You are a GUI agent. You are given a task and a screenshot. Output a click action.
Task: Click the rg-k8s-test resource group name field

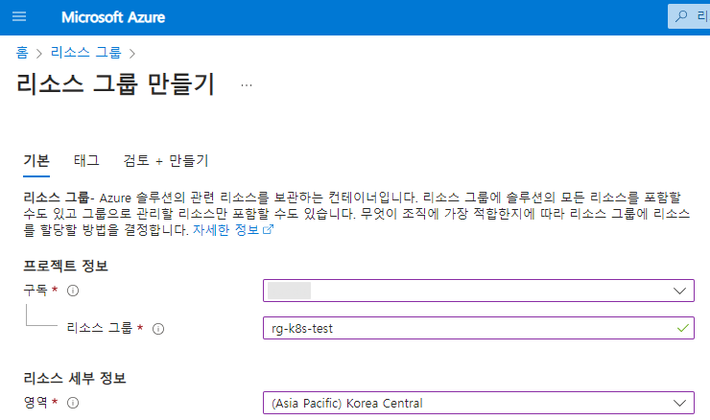pyautogui.click(x=479, y=328)
